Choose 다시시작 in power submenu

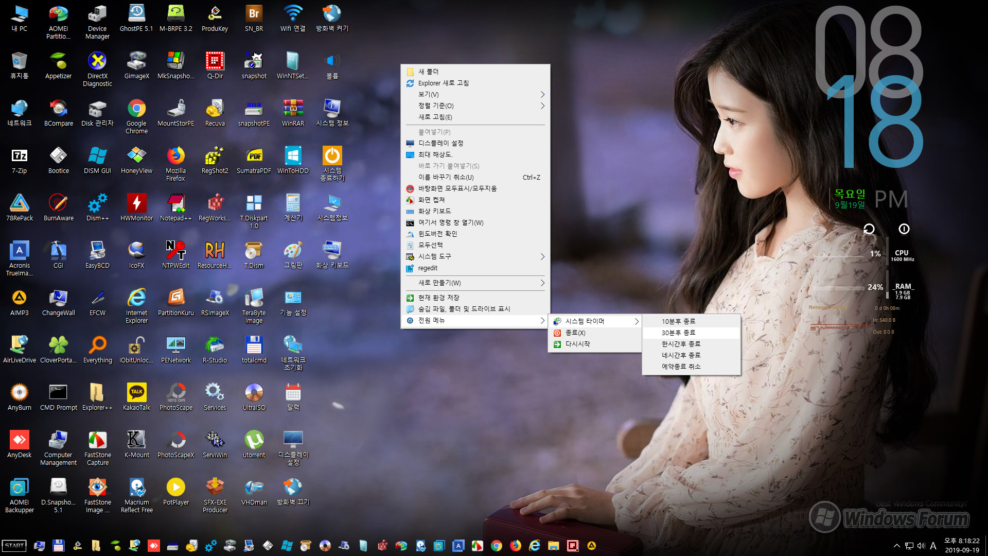click(x=595, y=344)
